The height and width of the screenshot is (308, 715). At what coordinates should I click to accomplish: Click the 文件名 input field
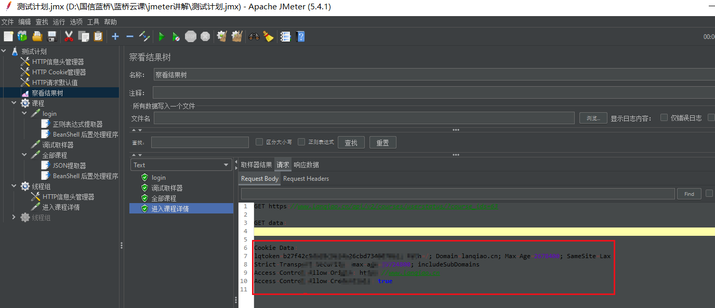364,118
